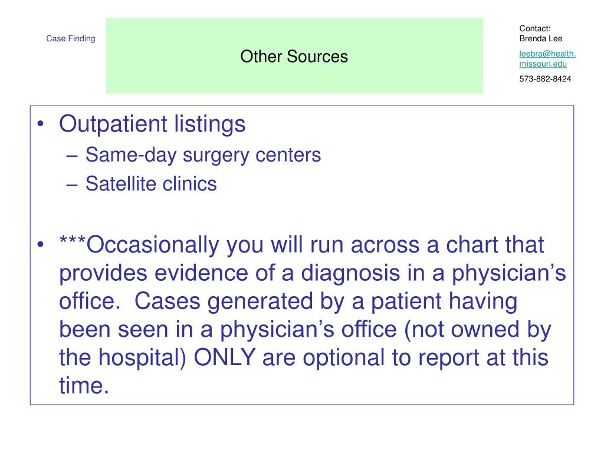Screen dimensions: 604x453
Task: Select the Case Finding label
Action: click(71, 38)
